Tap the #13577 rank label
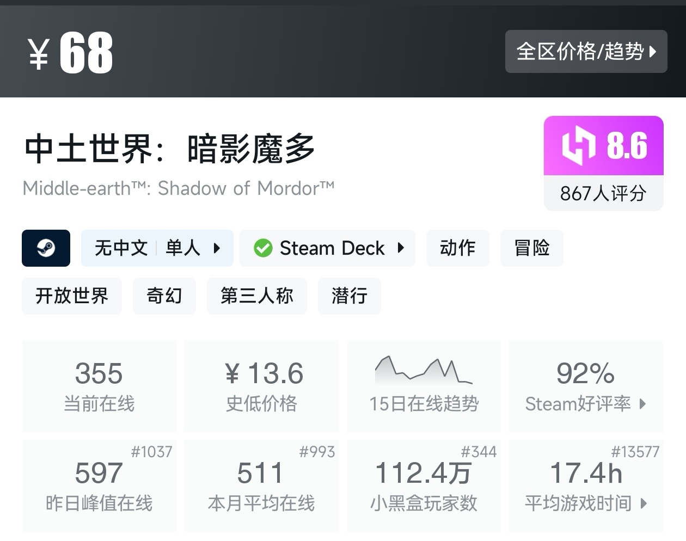This screenshot has height=541, width=686. point(635,452)
